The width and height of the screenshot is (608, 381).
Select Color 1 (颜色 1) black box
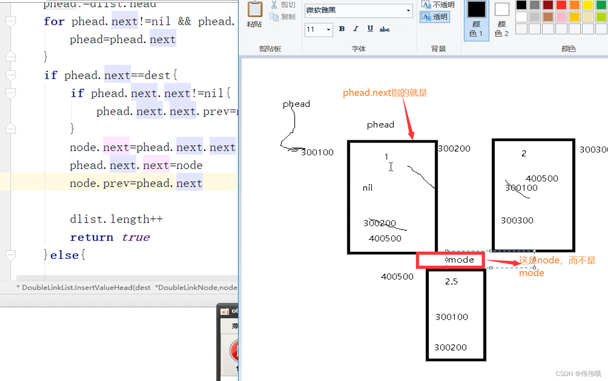coord(476,20)
